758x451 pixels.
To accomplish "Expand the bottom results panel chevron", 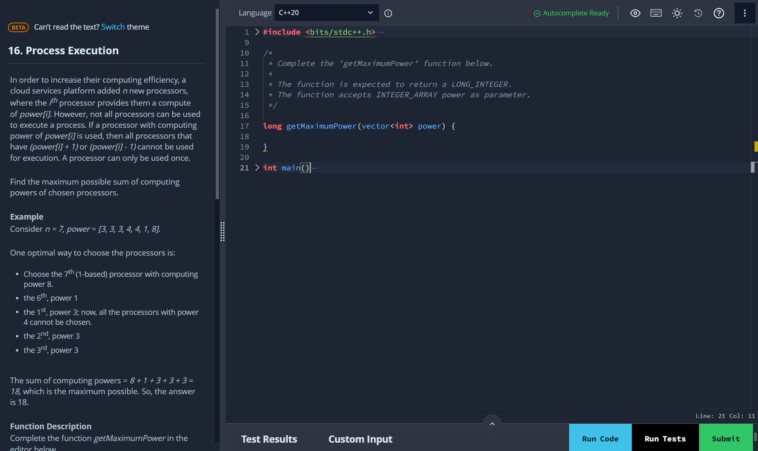I will pyautogui.click(x=492, y=424).
